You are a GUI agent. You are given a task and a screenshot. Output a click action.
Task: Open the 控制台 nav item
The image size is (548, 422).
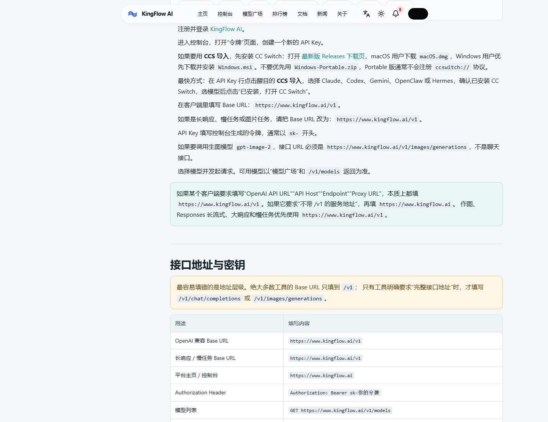coord(225,14)
